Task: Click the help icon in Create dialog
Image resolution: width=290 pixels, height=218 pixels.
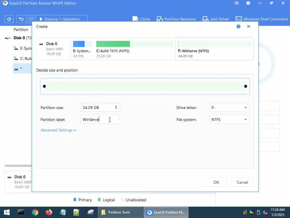Action: click(238, 26)
